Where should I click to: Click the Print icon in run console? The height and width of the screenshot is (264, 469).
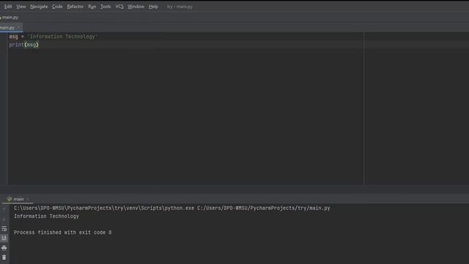point(4,248)
